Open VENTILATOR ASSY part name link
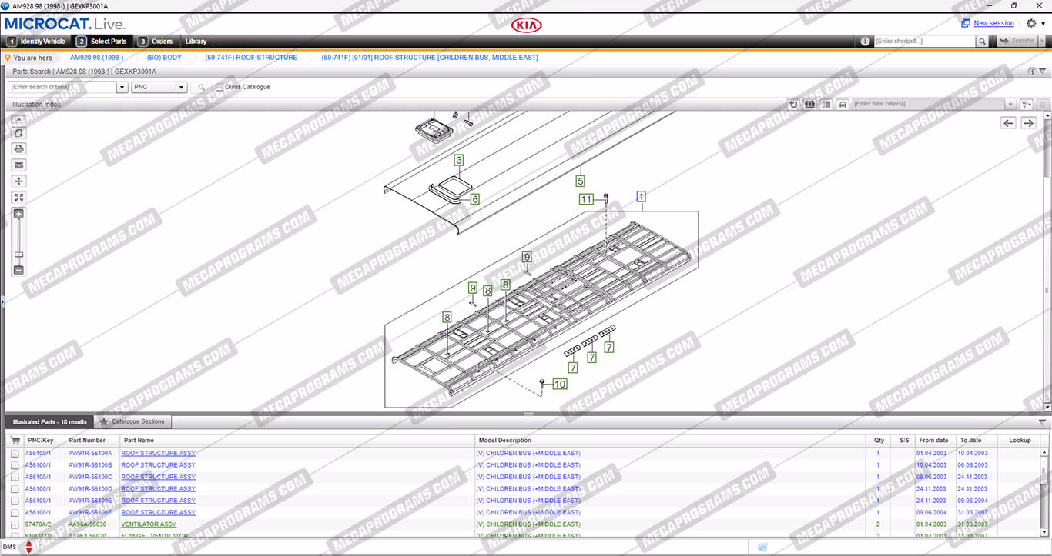Image resolution: width=1052 pixels, height=556 pixels. pos(149,524)
